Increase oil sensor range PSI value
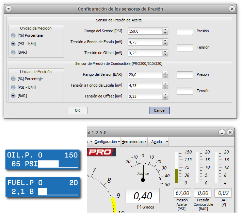The height and width of the screenshot is (217, 242). pyautogui.click(x=165, y=30)
